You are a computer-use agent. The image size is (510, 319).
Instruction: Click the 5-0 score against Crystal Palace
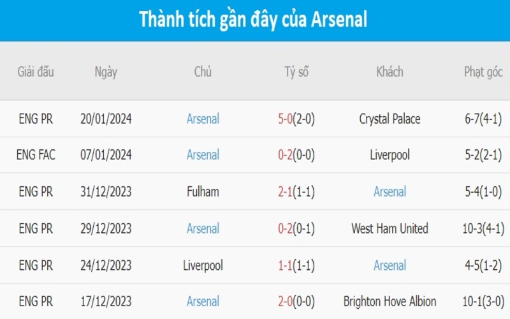click(285, 119)
